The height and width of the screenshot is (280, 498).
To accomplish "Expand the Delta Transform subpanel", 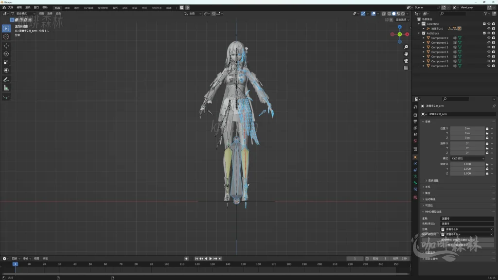I will [432, 181].
